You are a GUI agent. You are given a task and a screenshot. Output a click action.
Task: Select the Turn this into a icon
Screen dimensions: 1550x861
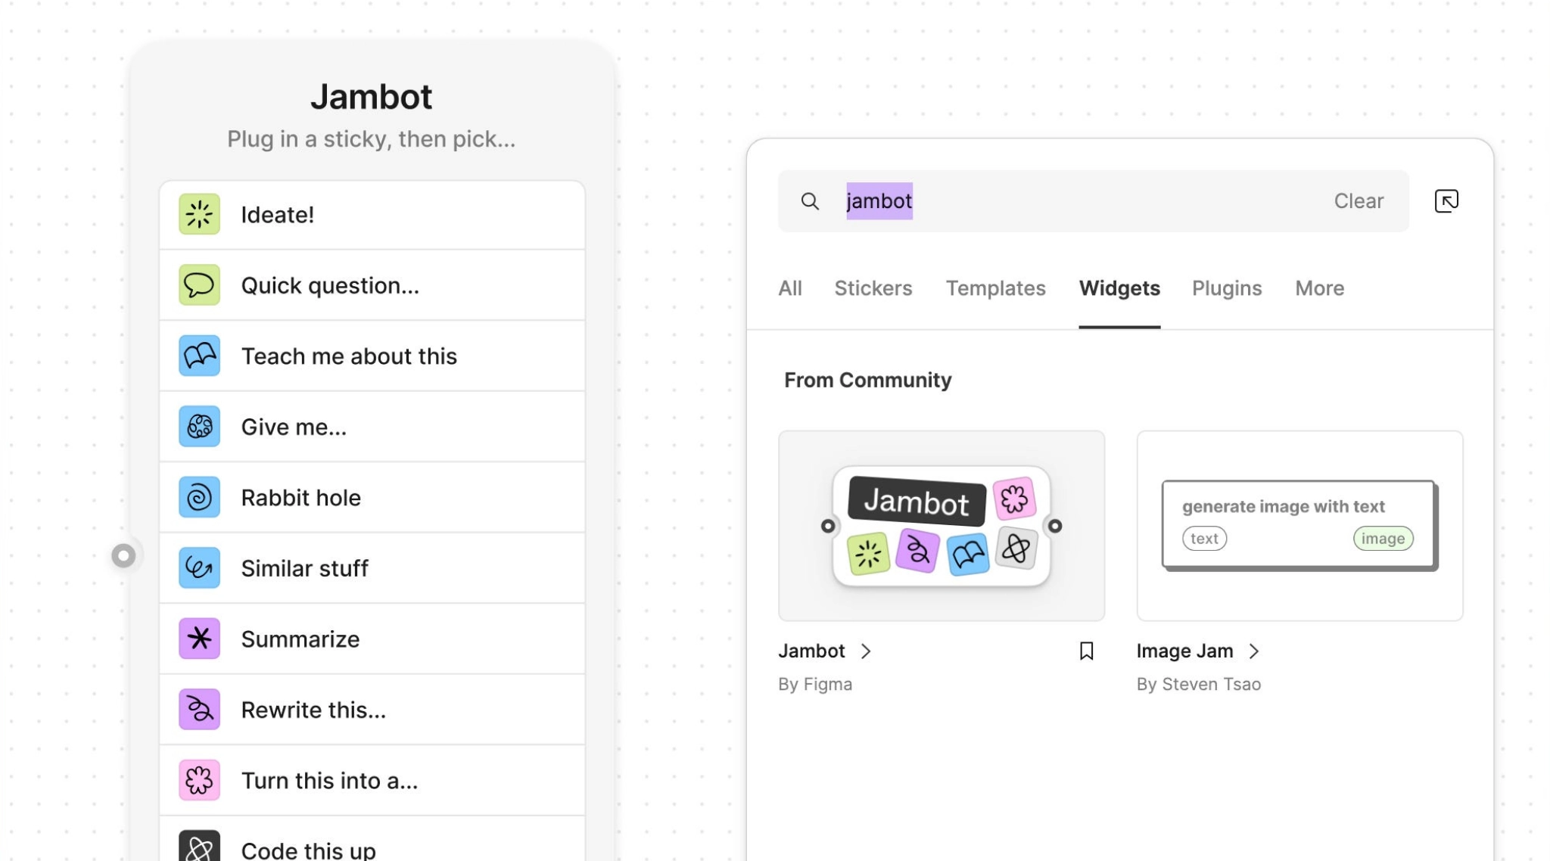[x=198, y=779]
